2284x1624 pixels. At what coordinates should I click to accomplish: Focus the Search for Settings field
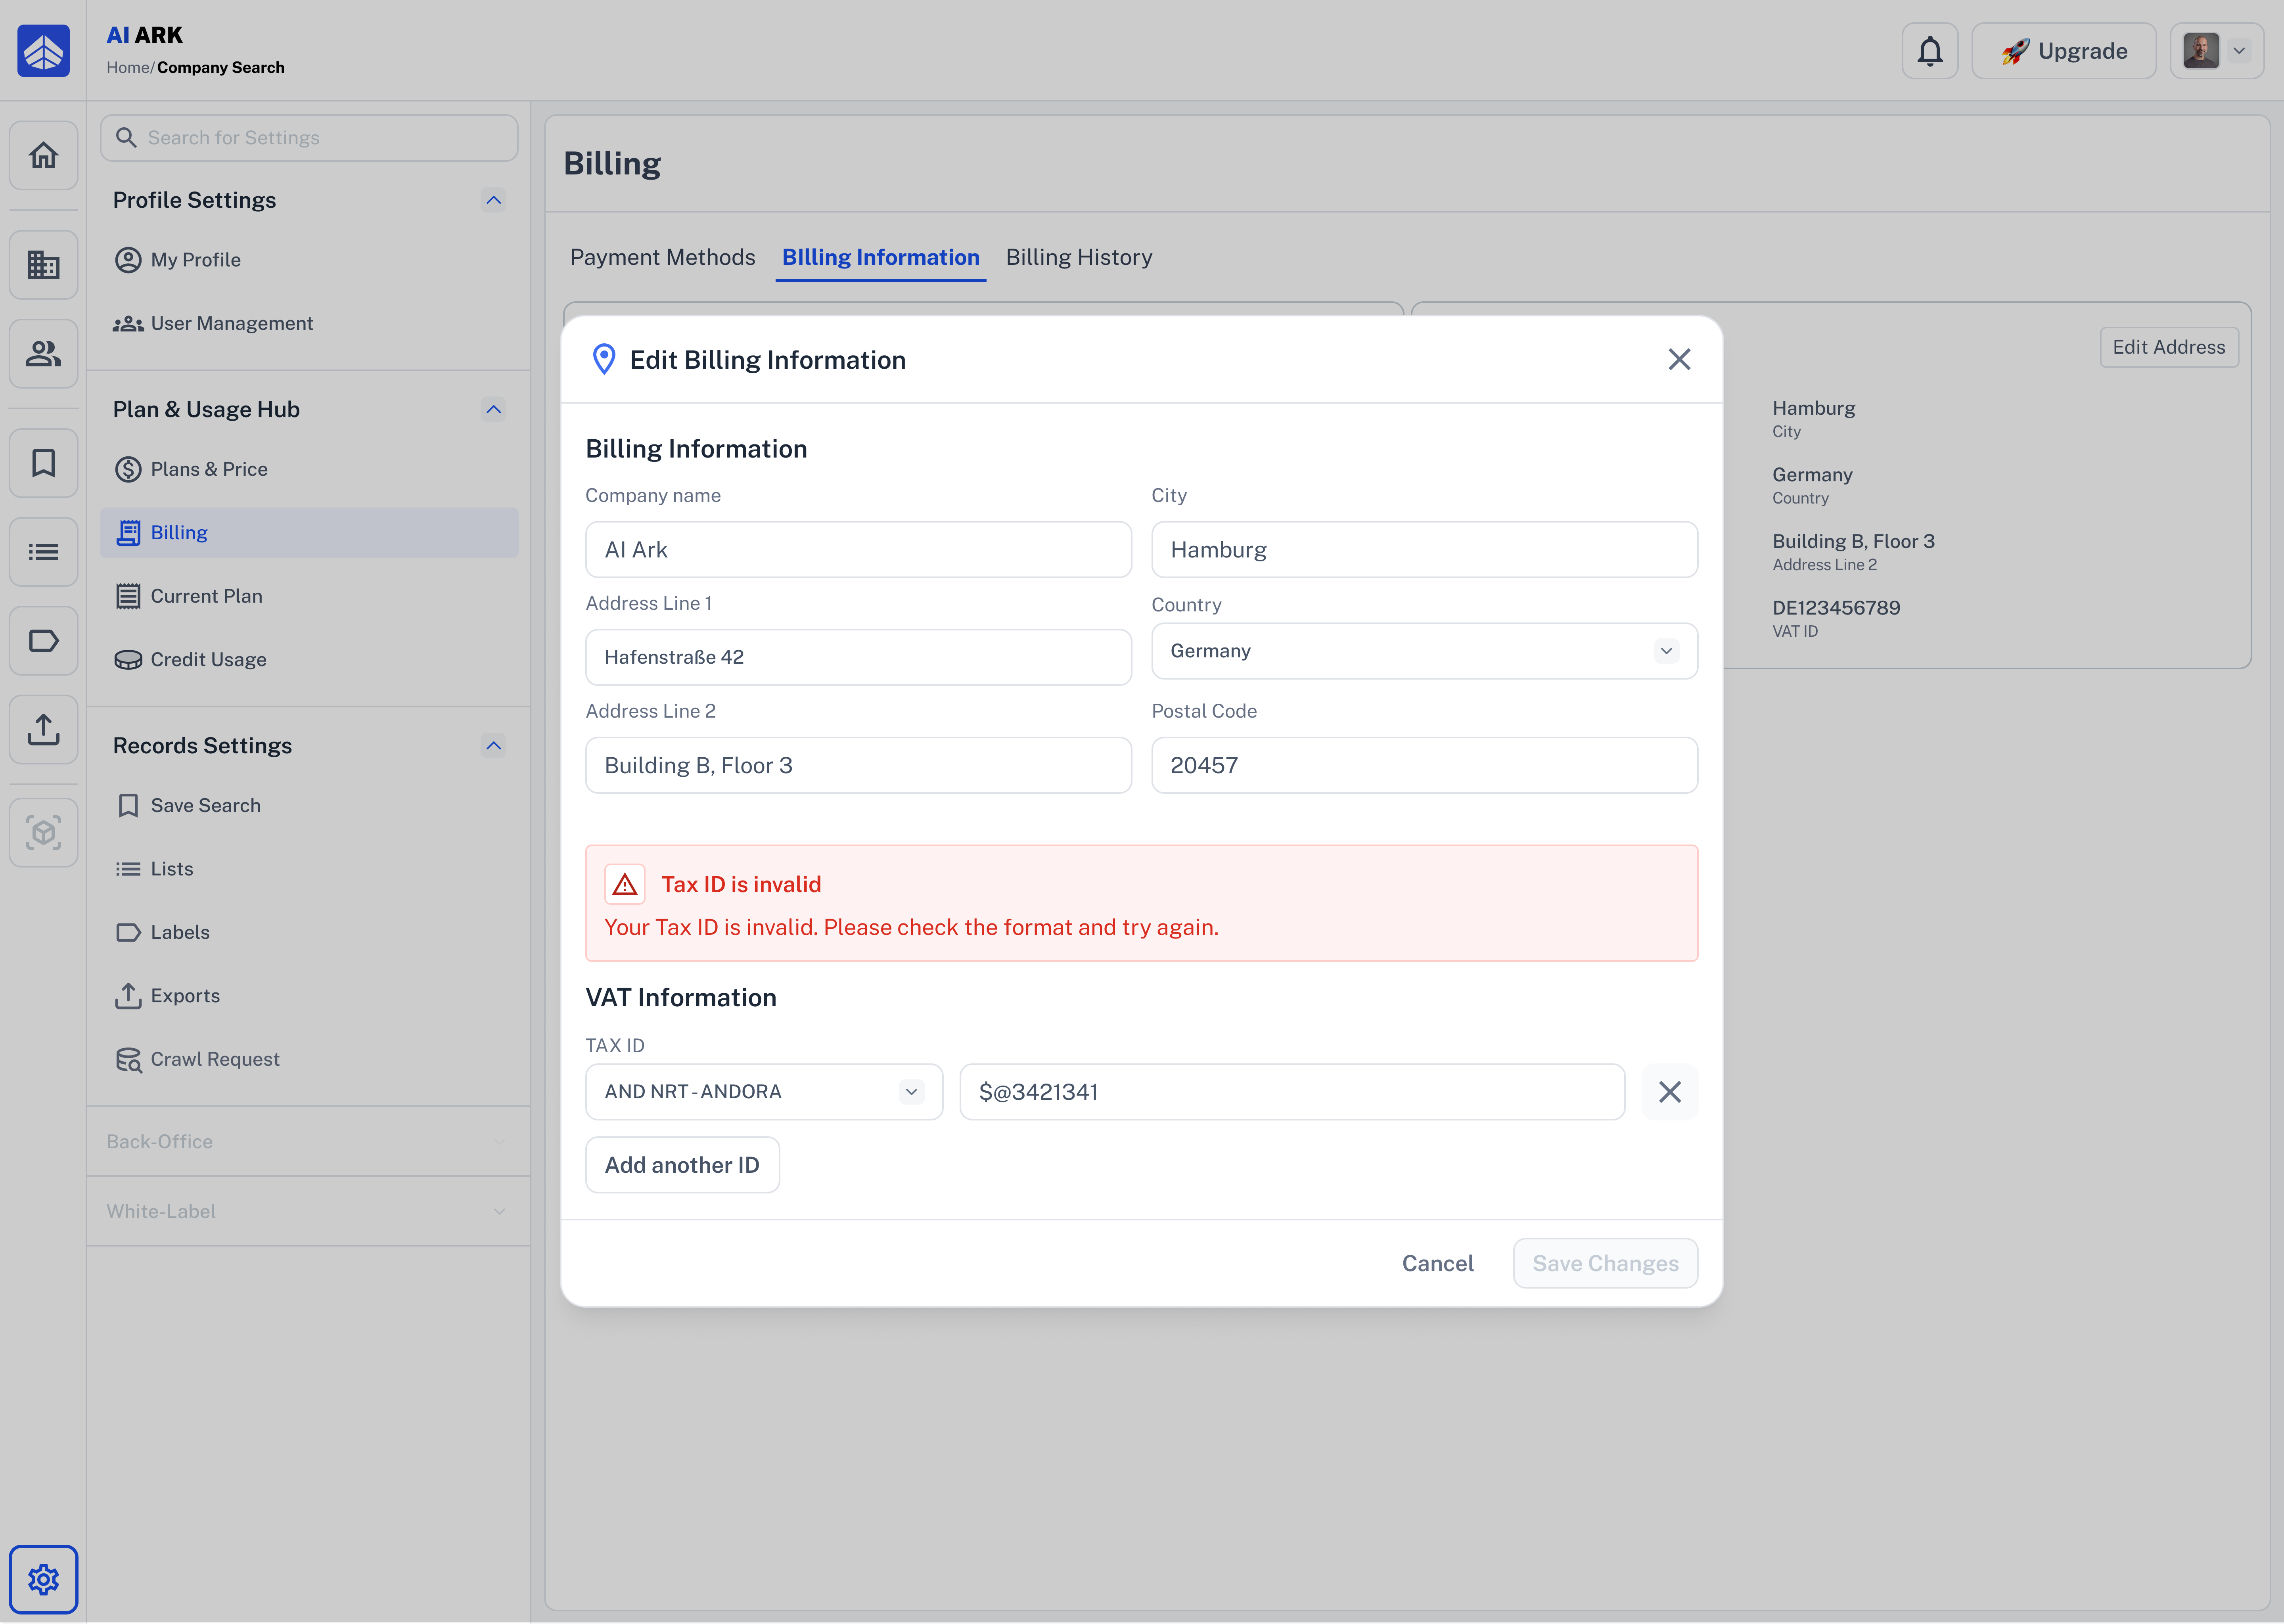coord(309,138)
